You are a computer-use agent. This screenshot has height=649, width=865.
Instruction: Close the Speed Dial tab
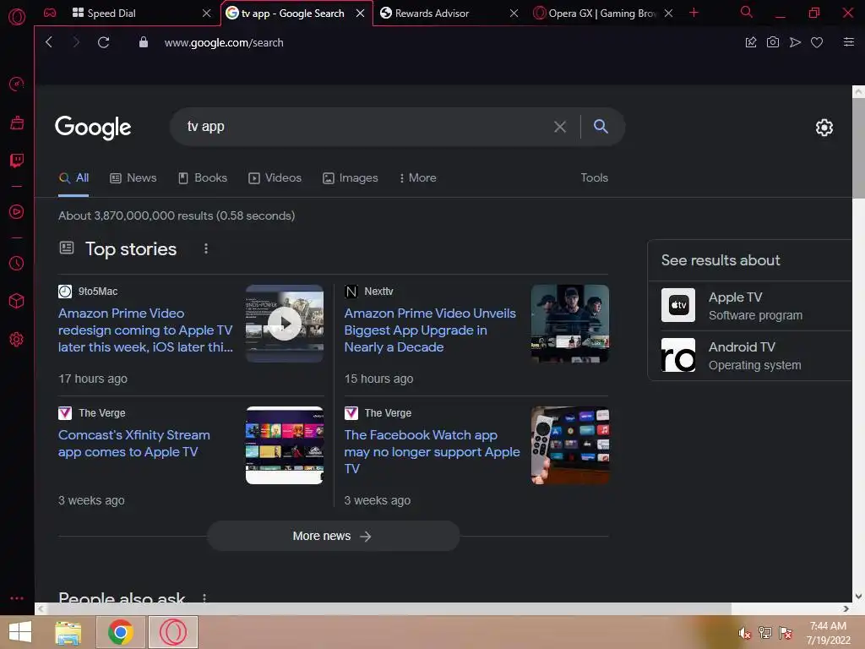pyautogui.click(x=206, y=13)
